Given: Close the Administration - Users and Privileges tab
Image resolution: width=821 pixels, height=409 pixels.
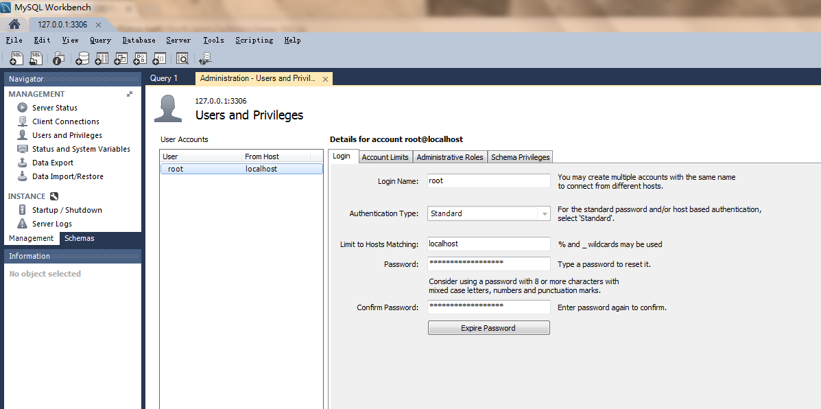Looking at the screenshot, I should tap(325, 79).
